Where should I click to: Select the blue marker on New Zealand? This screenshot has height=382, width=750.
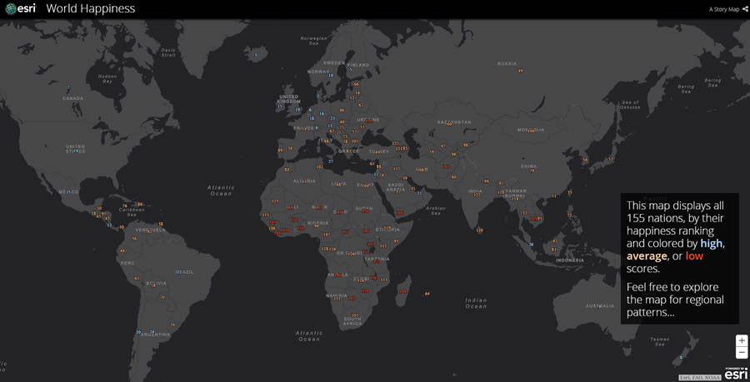point(681,357)
